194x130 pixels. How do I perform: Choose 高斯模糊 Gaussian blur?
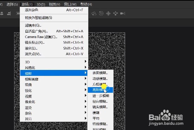pos(101,90)
